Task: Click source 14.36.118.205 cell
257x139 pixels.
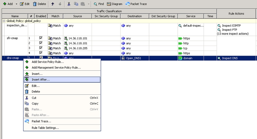Action: pos(78,48)
